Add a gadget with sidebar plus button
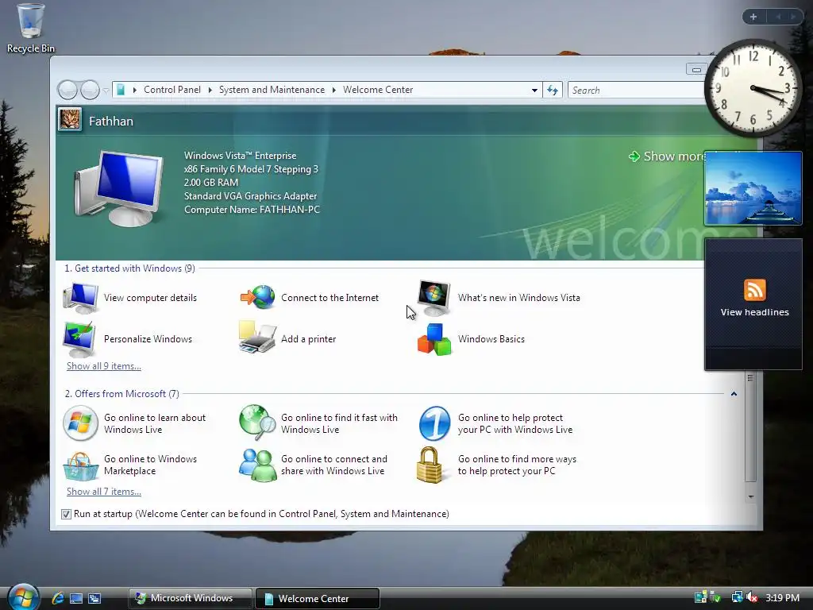Image resolution: width=813 pixels, height=610 pixels. pyautogui.click(x=753, y=17)
